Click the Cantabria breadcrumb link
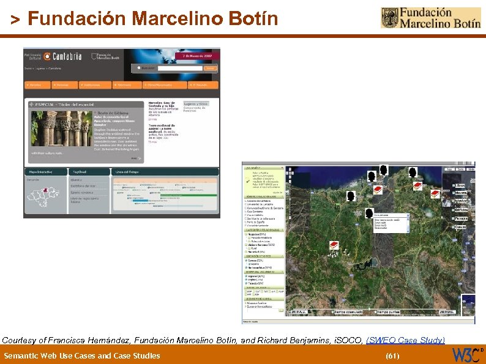Image resolution: width=486 pixels, height=364 pixels. (x=54, y=69)
